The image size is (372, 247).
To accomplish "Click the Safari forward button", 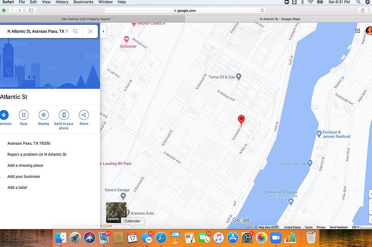I will [x=20, y=10].
